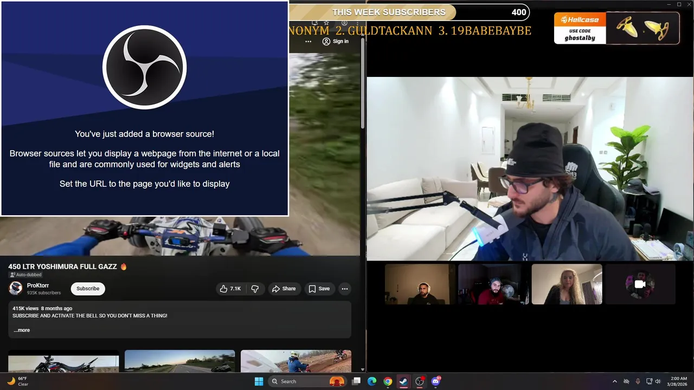694x390 pixels.
Task: Click the 415K views 8 months ago text
Action: click(x=42, y=308)
